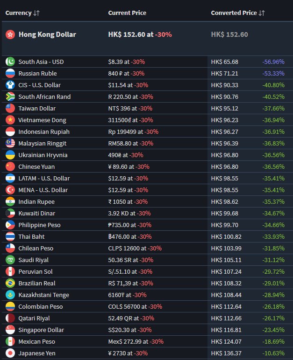Click the Currency column header text

tap(18, 13)
